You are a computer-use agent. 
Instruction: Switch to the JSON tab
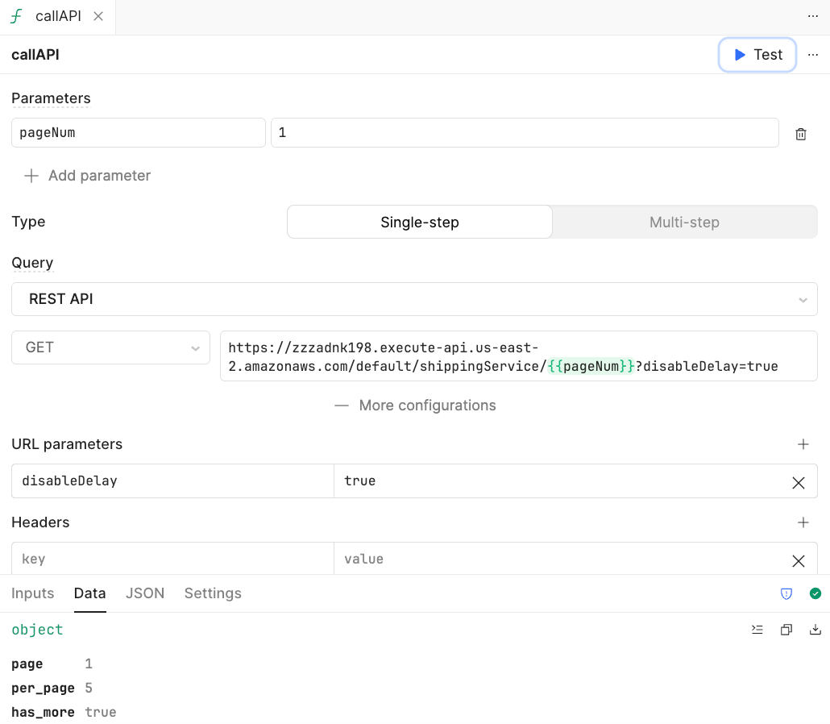[x=145, y=593]
